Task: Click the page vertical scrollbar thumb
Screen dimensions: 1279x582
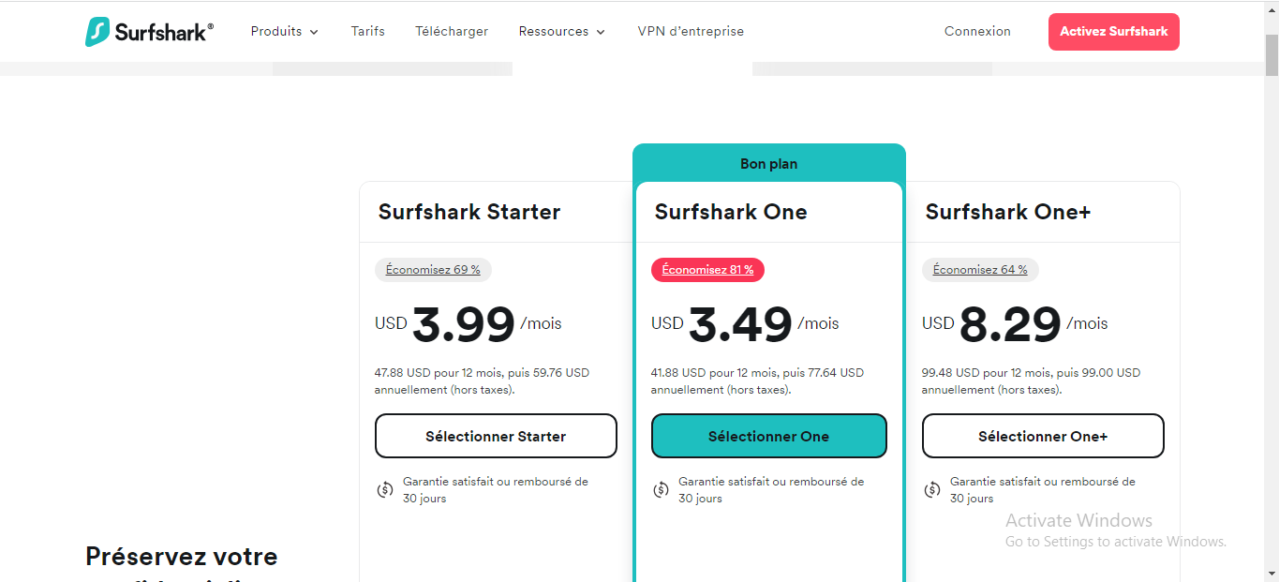Action: (1272, 54)
